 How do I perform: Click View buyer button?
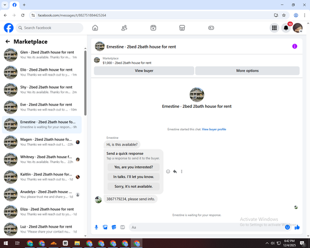point(144,71)
